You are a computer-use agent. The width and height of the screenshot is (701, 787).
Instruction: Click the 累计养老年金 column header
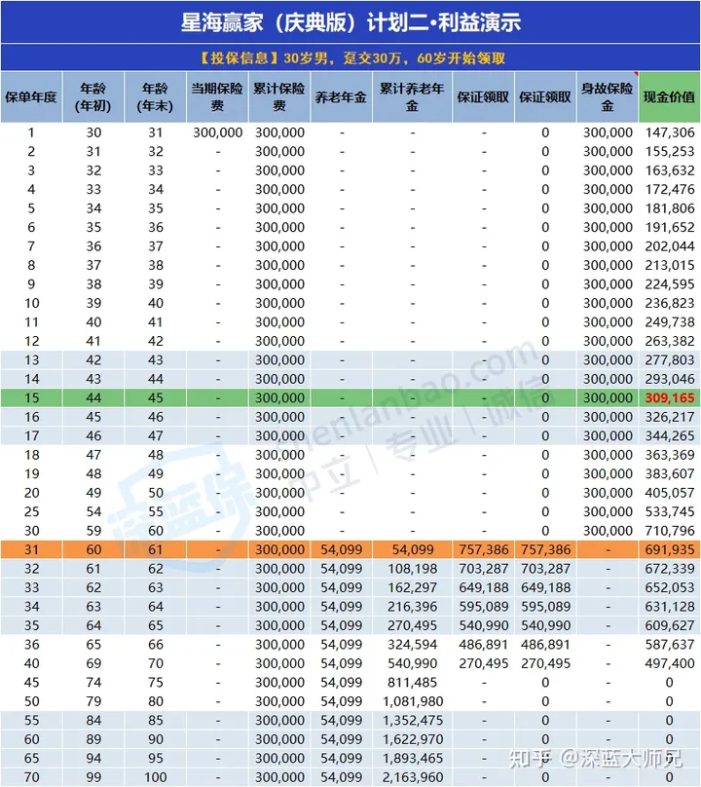413,97
